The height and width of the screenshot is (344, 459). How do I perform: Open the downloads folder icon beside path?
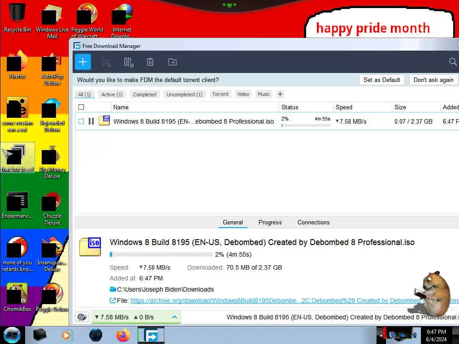(x=113, y=289)
